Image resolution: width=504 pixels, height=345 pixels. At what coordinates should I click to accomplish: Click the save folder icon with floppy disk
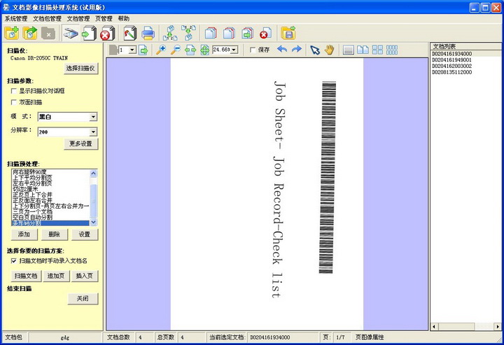pyautogui.click(x=288, y=33)
